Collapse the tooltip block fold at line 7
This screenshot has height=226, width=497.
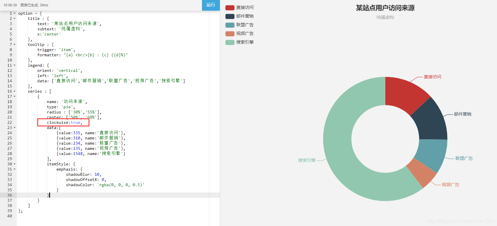click(14, 44)
